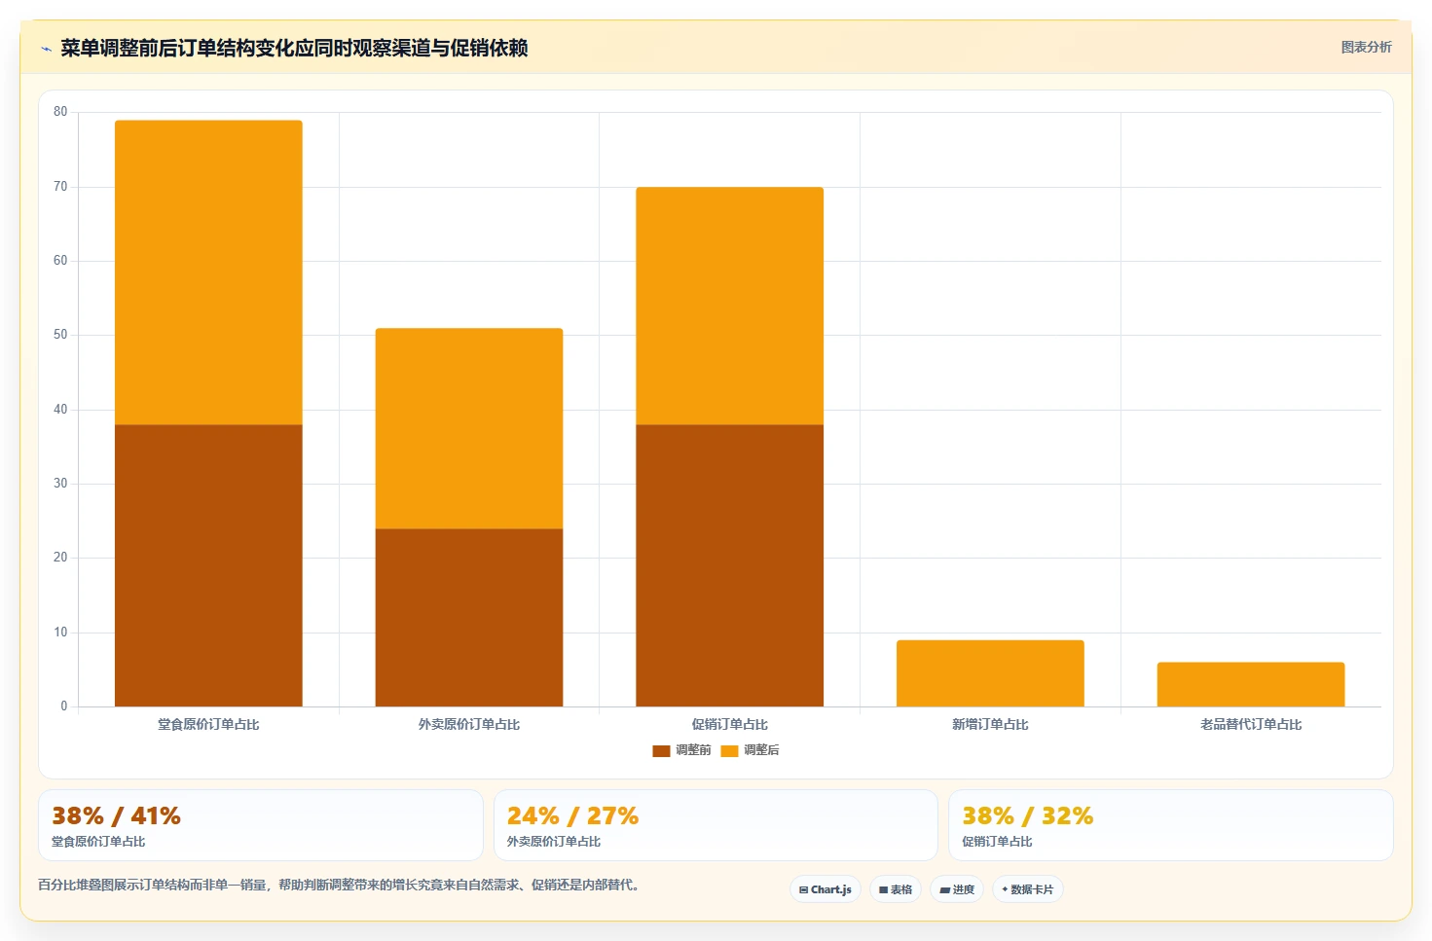Select the Chart.js chip
1432x941 pixels.
click(x=826, y=889)
